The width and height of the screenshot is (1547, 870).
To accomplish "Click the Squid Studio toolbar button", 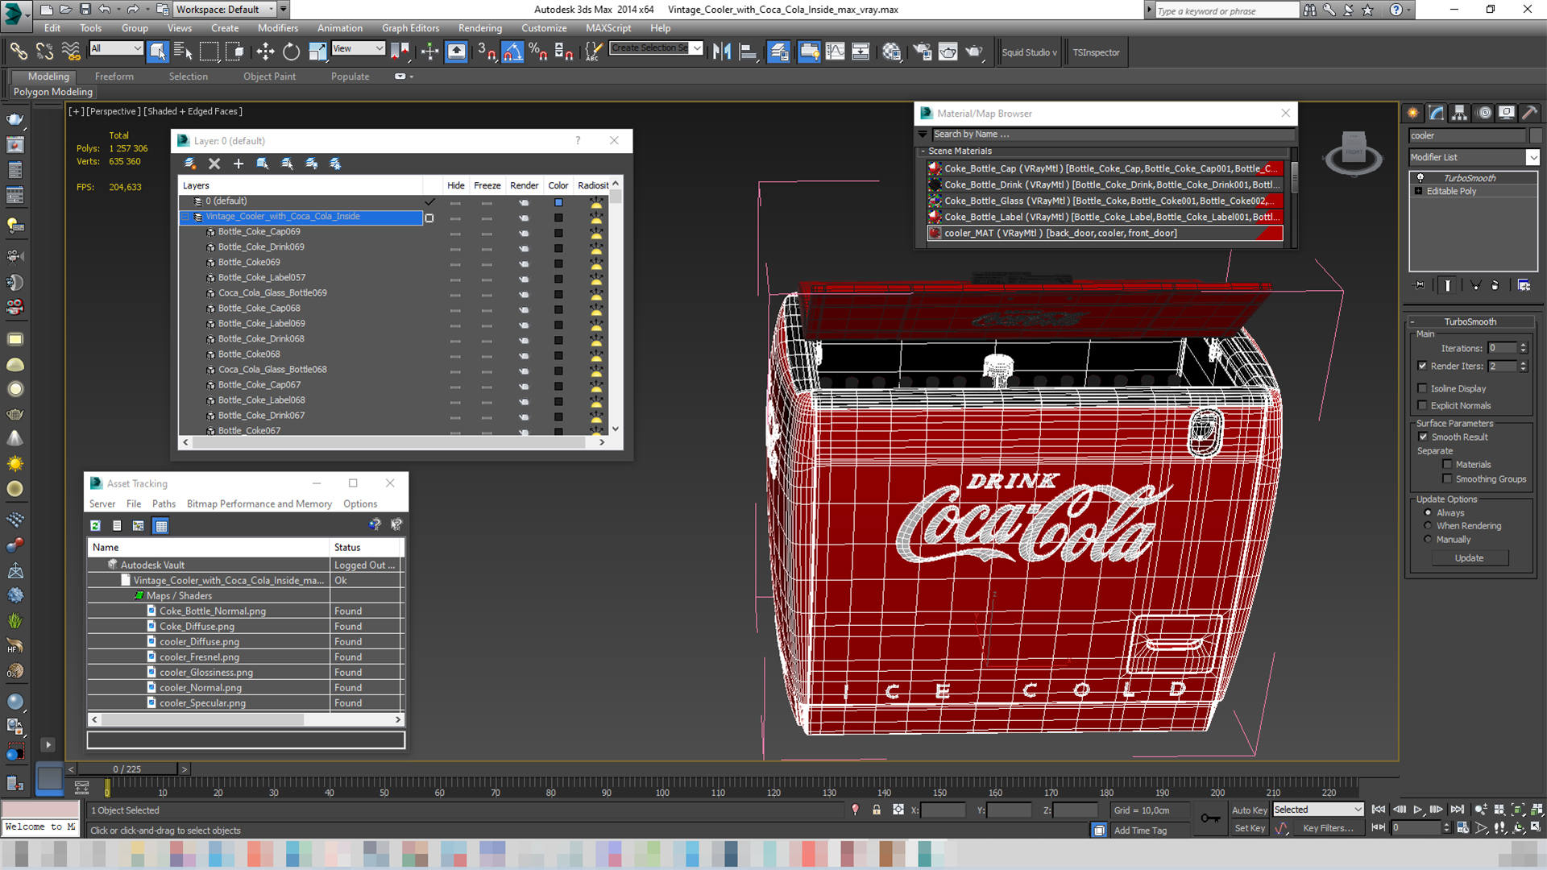I will pos(1029,52).
